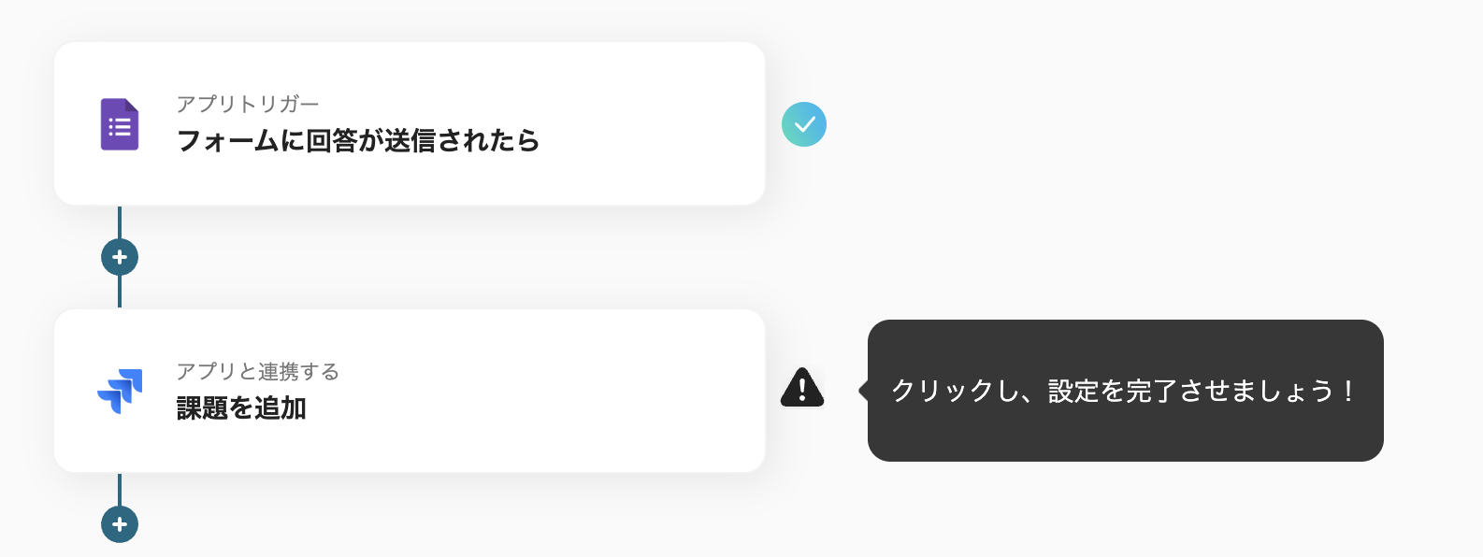This screenshot has width=1483, height=557.
Task: Click connector line below the Jira card
Action: (120, 489)
